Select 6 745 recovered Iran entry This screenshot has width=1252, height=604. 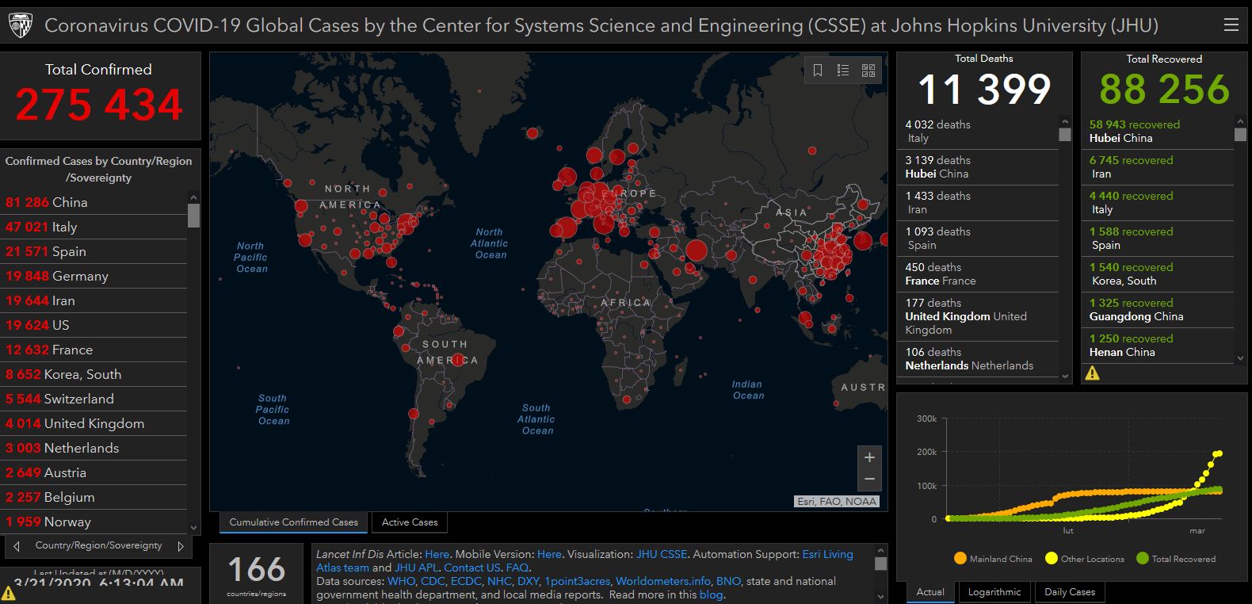pos(1158,167)
